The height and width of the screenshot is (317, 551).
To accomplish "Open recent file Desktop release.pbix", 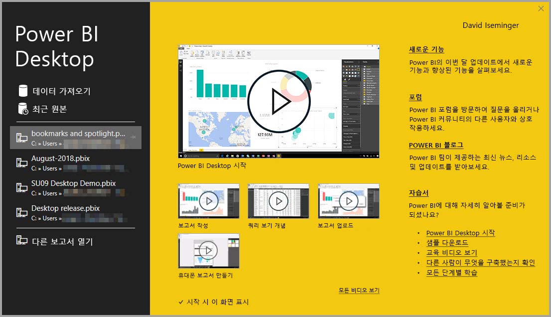I will point(76,213).
